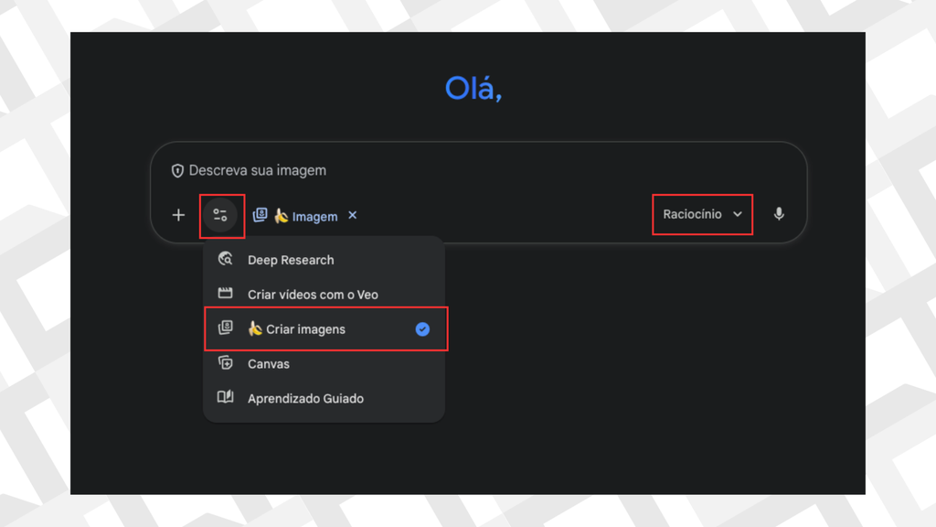Click the Veo video clapperboard icon
Viewport: 936px width, 527px height.
226,294
